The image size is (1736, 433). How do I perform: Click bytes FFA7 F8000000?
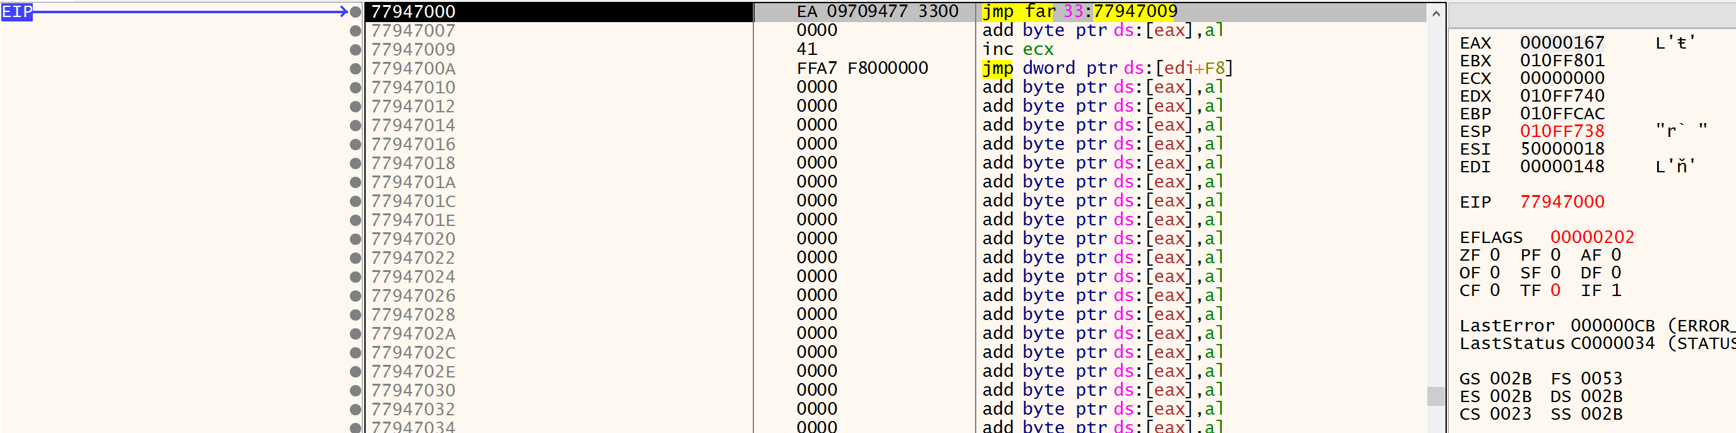[863, 68]
